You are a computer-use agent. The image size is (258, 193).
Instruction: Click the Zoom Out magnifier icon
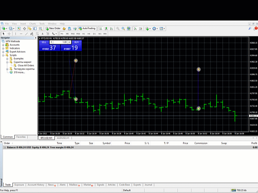[123, 29]
